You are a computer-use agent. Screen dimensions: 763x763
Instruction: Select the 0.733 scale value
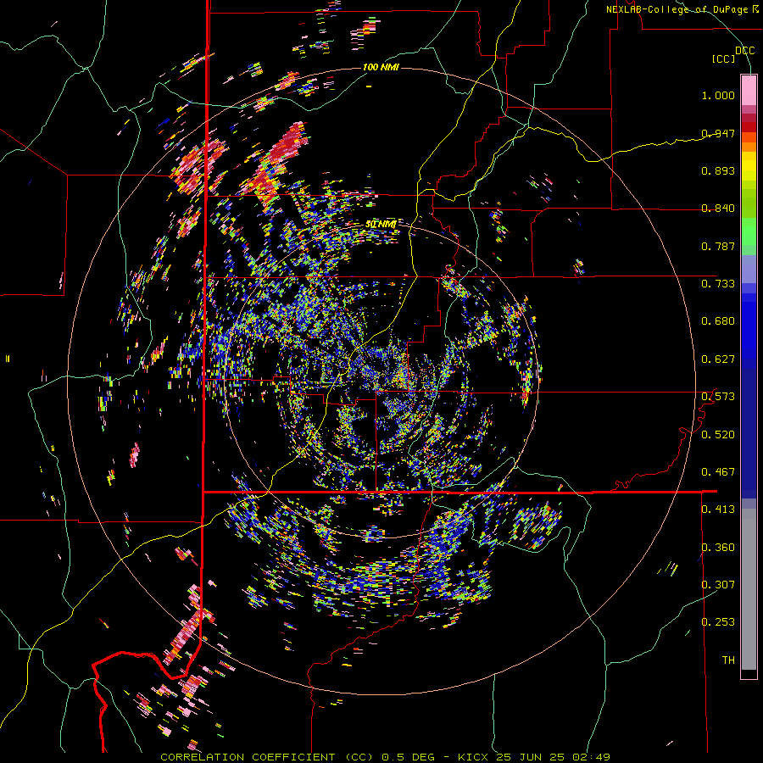point(718,284)
